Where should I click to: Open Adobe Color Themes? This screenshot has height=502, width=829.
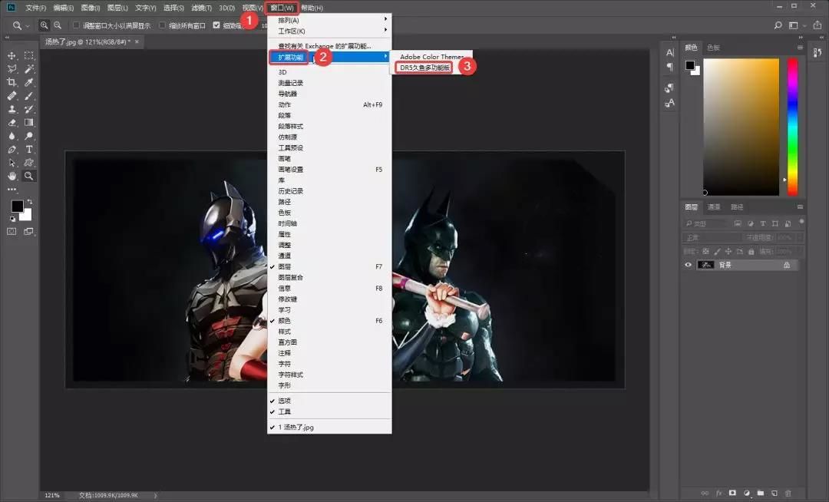pos(432,56)
